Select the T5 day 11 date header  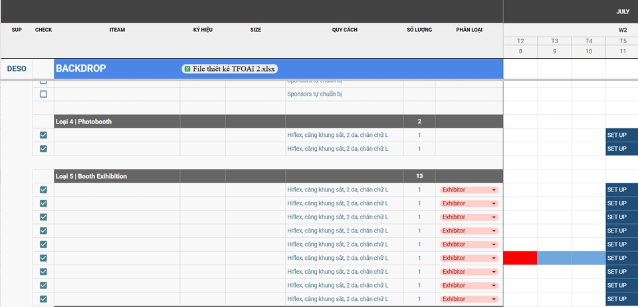[622, 46]
